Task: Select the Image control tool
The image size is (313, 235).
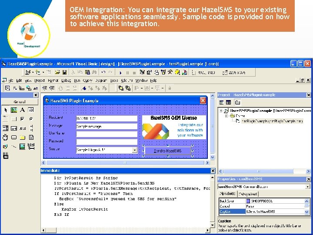Action: click(22, 147)
